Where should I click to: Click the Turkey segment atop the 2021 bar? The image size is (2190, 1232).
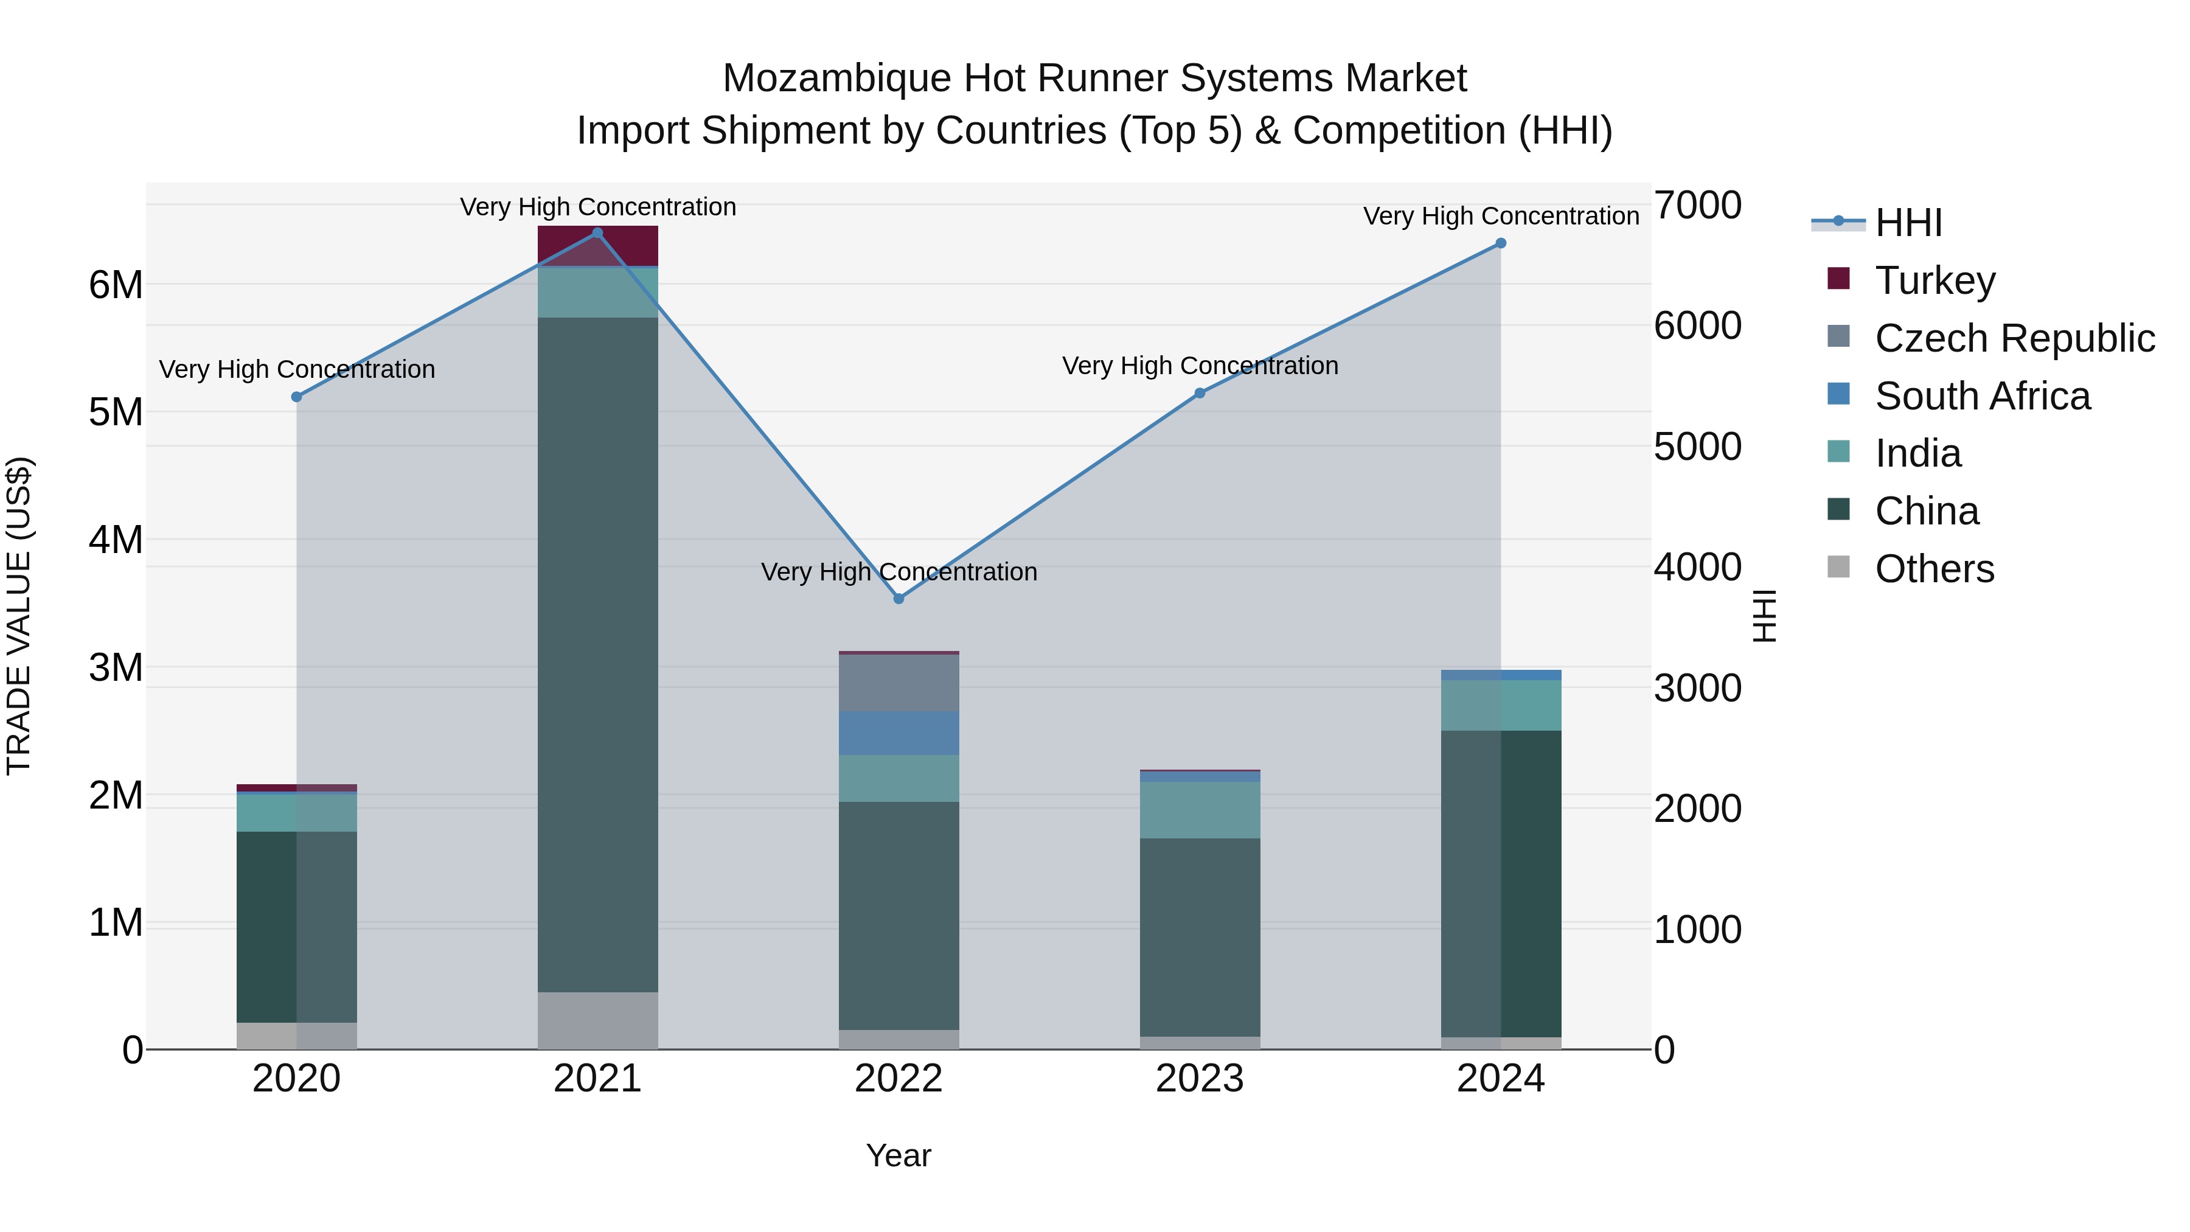[x=597, y=246]
